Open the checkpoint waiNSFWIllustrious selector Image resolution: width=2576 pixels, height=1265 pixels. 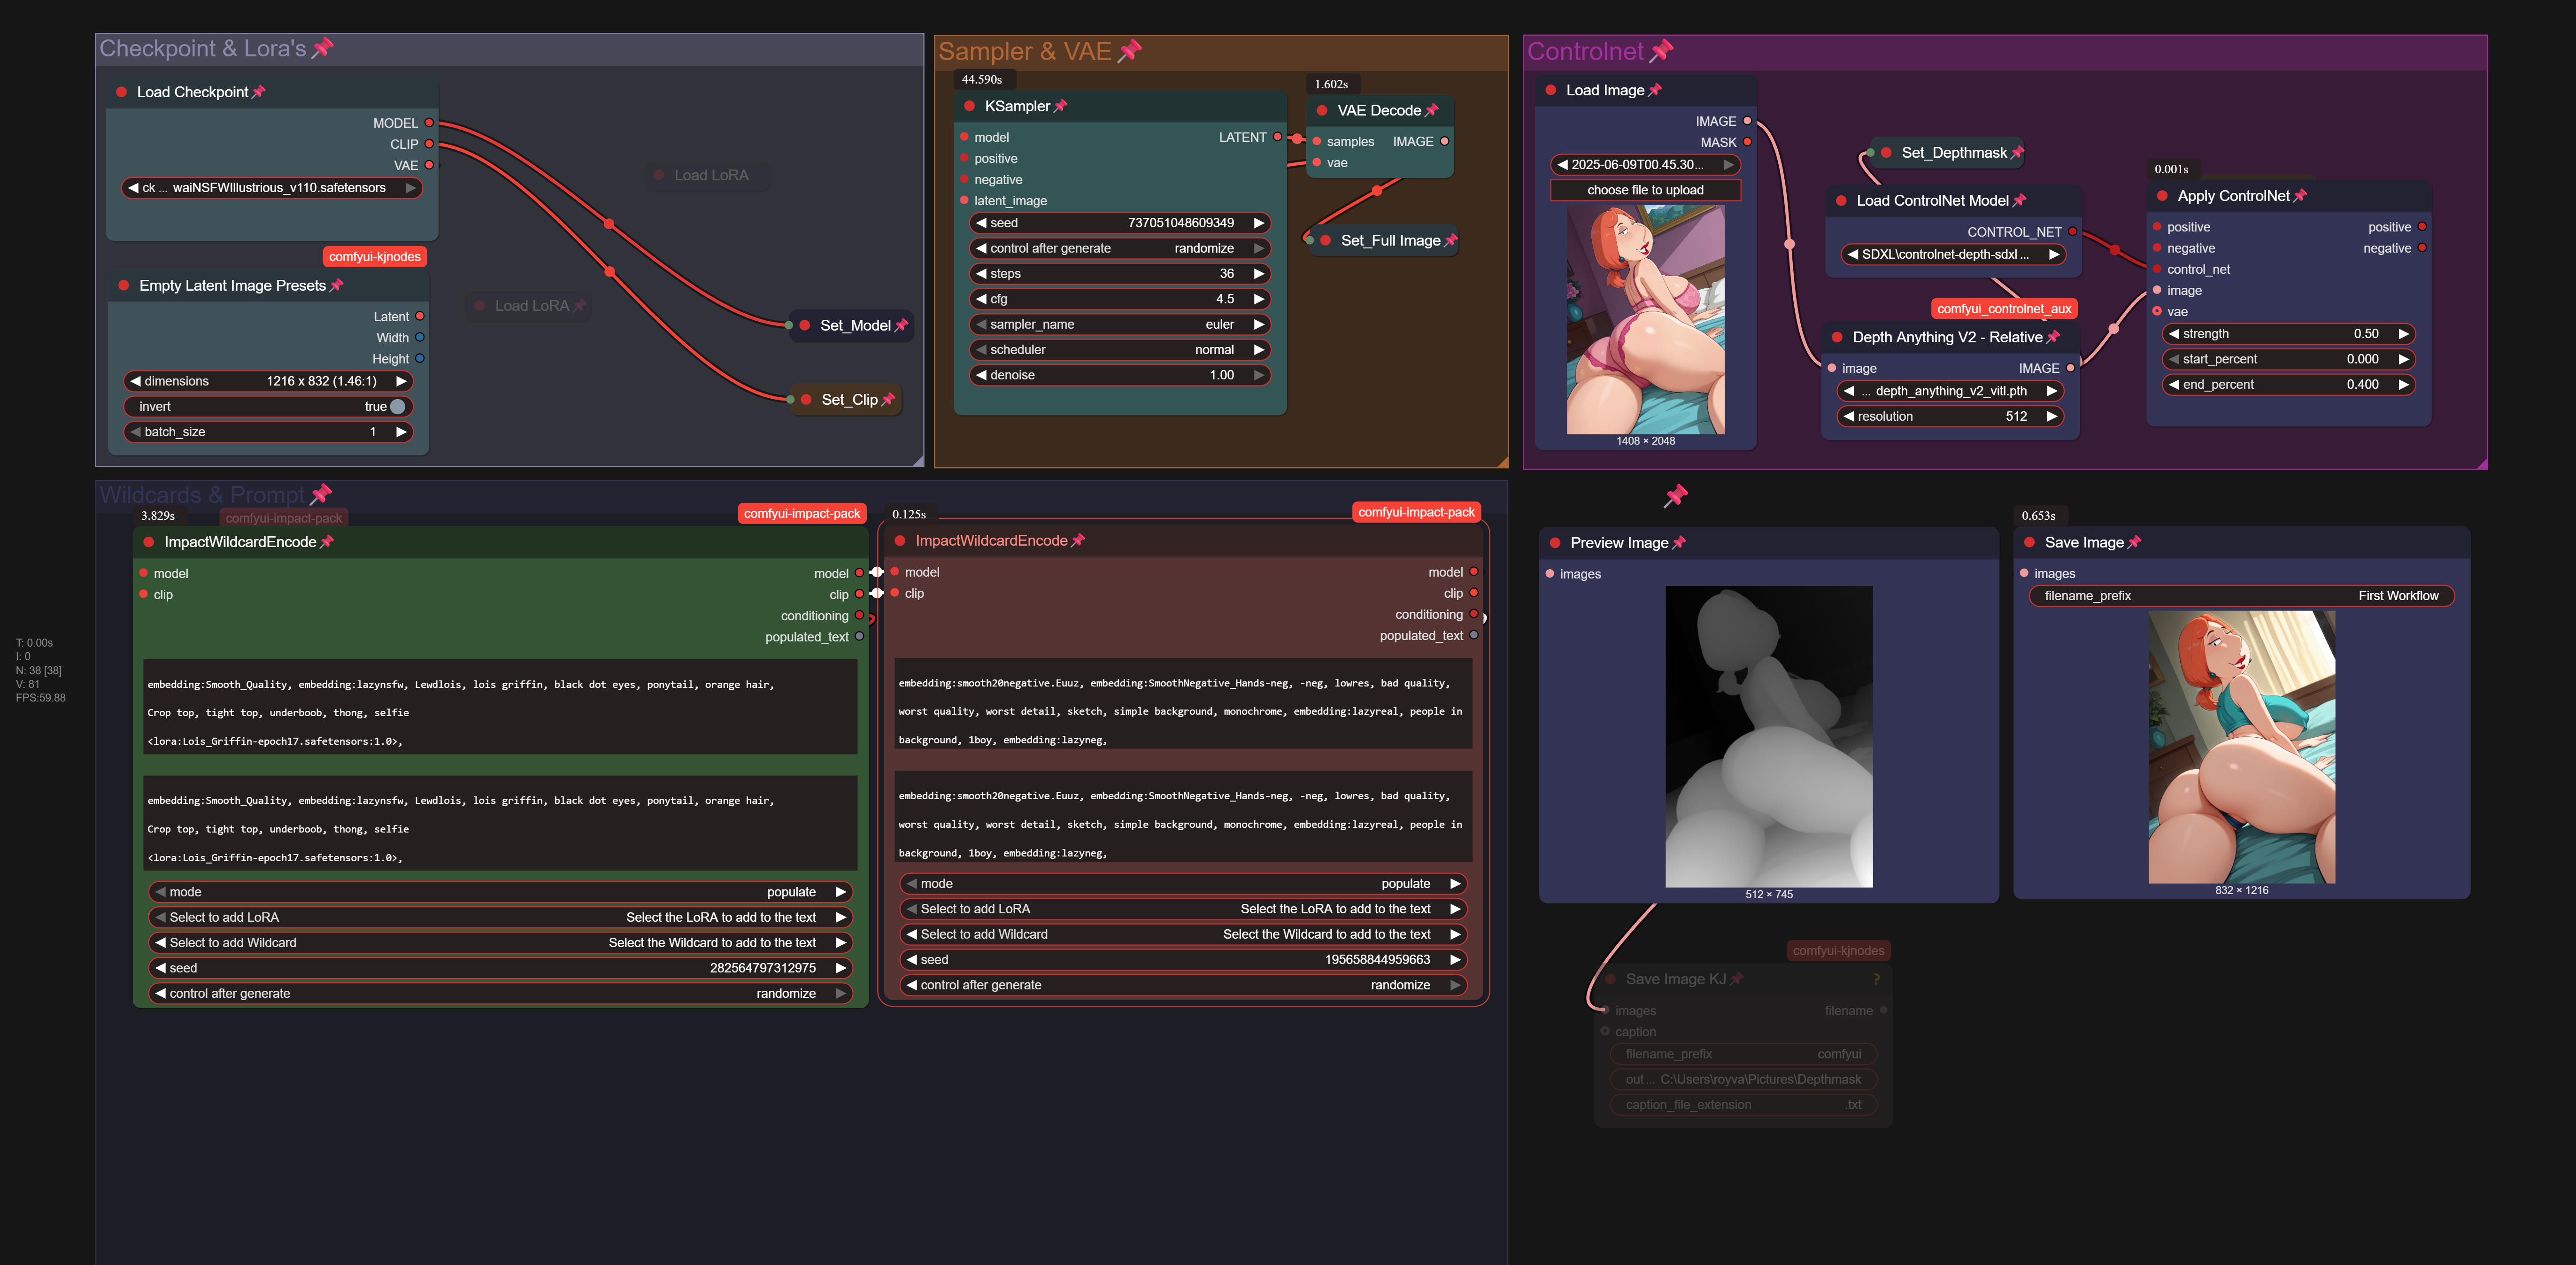click(272, 188)
